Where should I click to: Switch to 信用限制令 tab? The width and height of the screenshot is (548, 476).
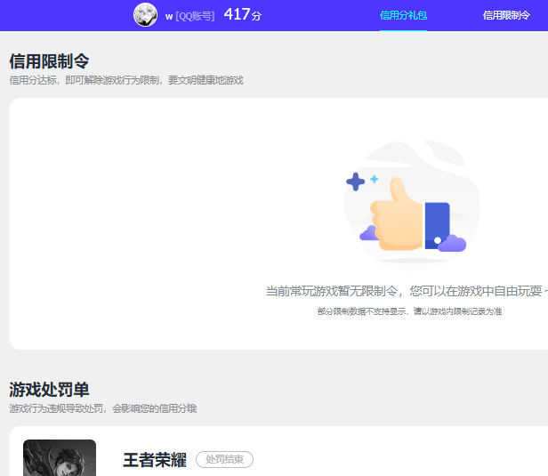506,15
